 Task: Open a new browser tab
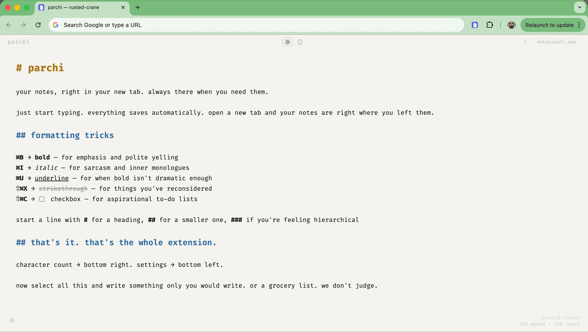click(x=137, y=7)
